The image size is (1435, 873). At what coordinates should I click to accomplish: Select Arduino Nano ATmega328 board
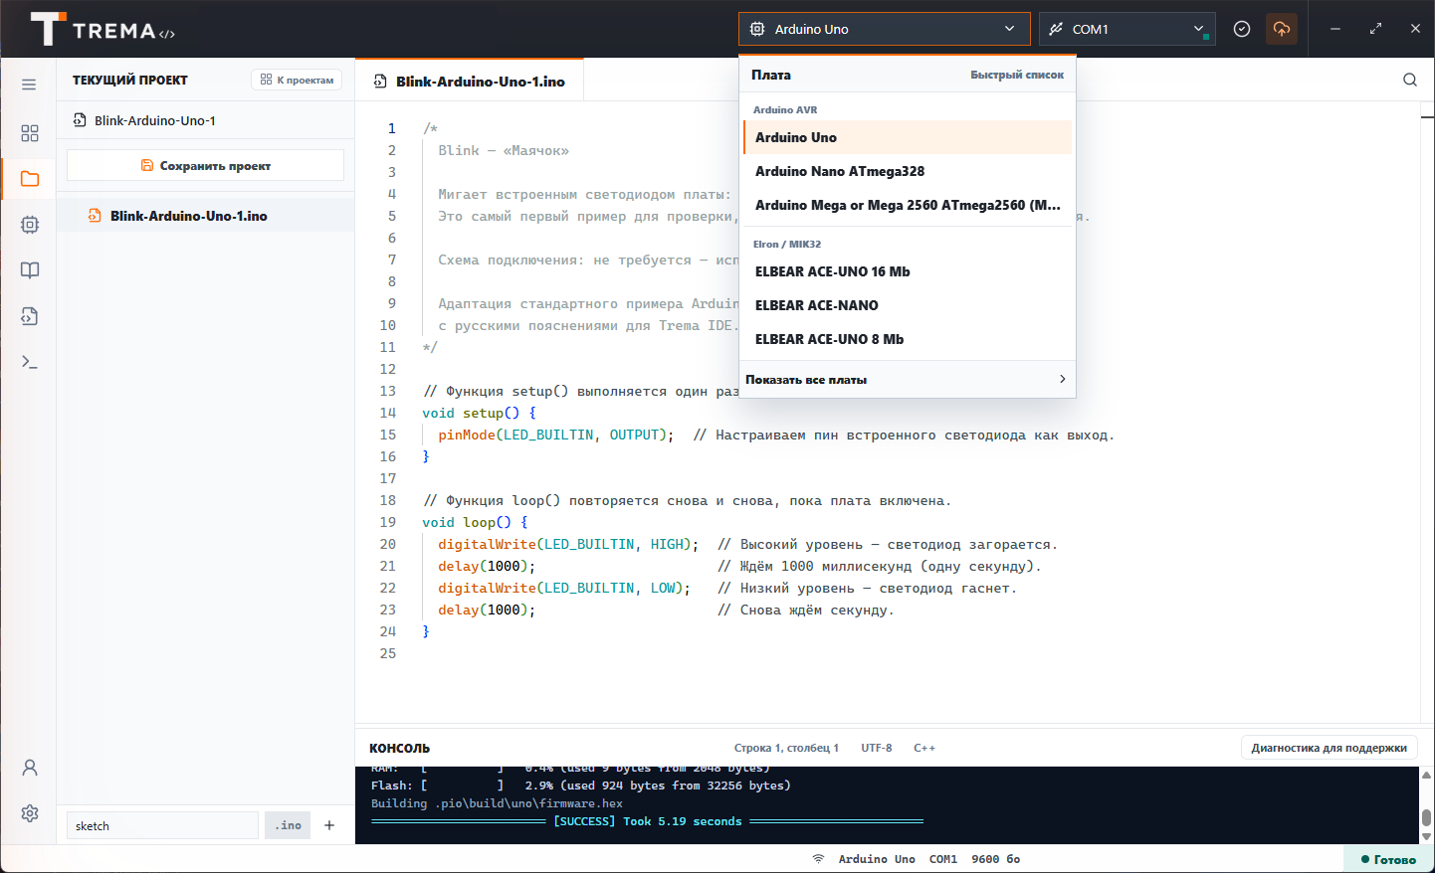point(908,171)
